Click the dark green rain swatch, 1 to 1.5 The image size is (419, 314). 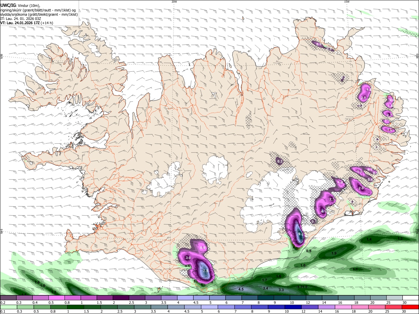point(75,307)
